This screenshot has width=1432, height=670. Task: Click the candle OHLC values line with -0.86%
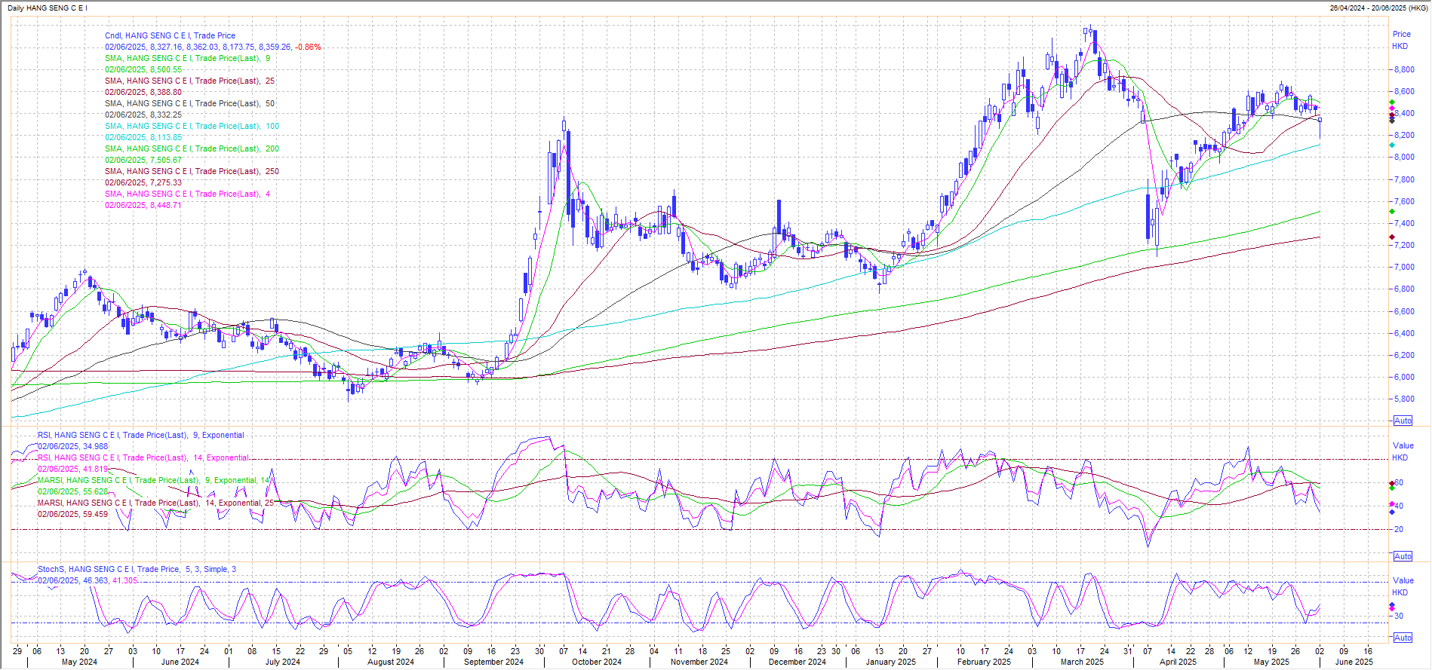pyautogui.click(x=213, y=47)
